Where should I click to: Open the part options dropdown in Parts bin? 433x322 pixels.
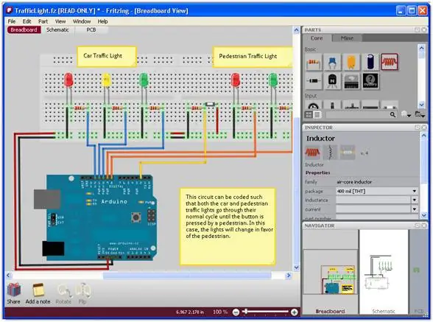click(x=406, y=114)
